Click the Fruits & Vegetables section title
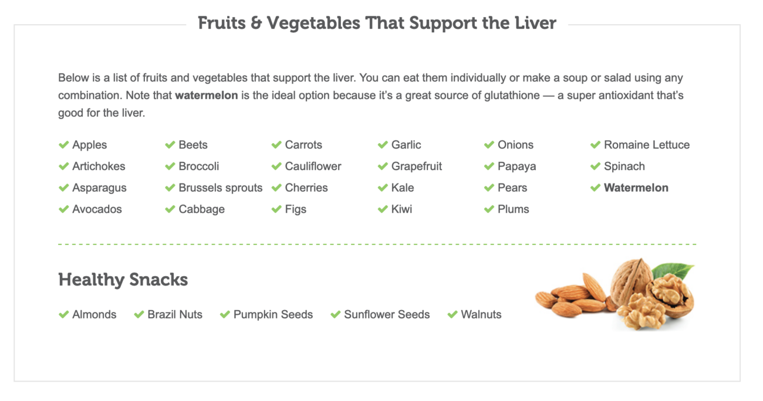The width and height of the screenshot is (763, 401). 377,23
